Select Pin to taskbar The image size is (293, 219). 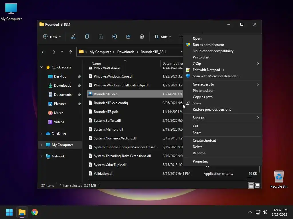click(x=223, y=91)
